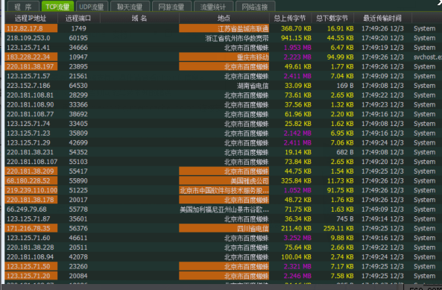Click IP address 223.152.7.186
The height and width of the screenshot is (290, 442).
click(28, 86)
